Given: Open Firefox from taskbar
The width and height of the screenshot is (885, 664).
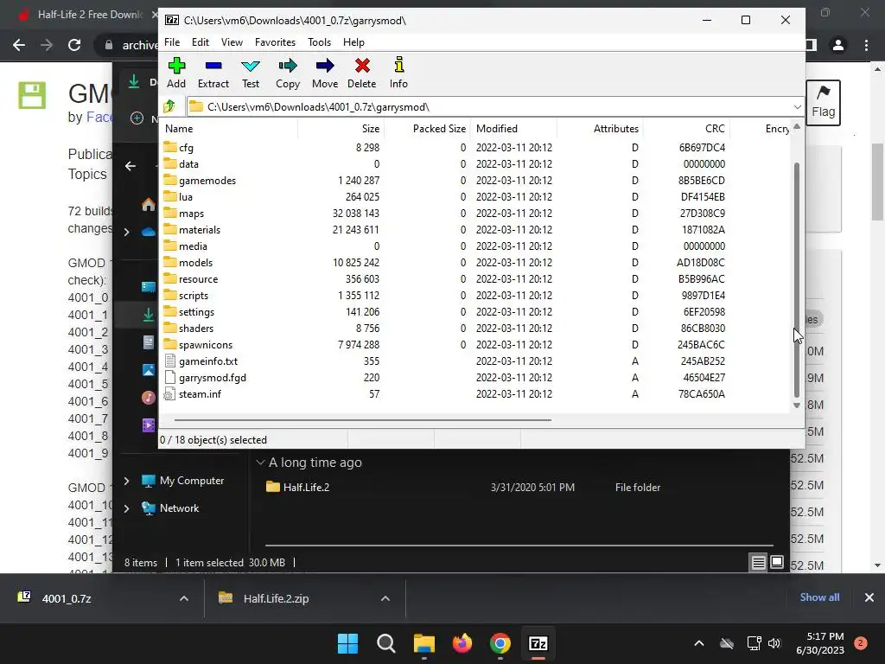Looking at the screenshot, I should [462, 643].
